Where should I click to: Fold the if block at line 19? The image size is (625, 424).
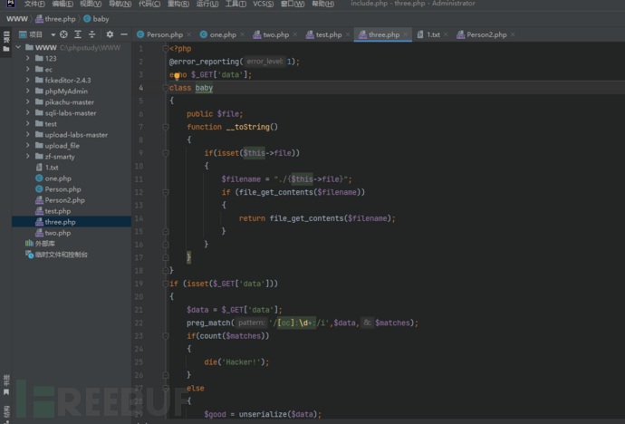coord(166,284)
